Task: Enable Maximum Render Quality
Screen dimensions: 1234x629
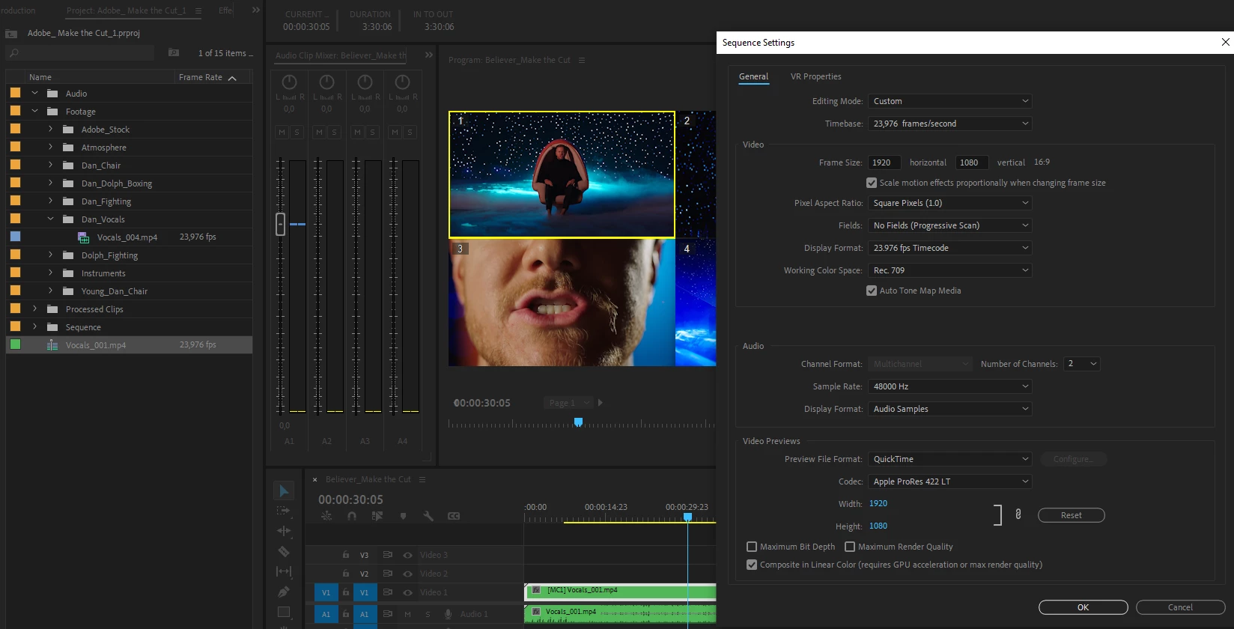Action: [850, 547]
